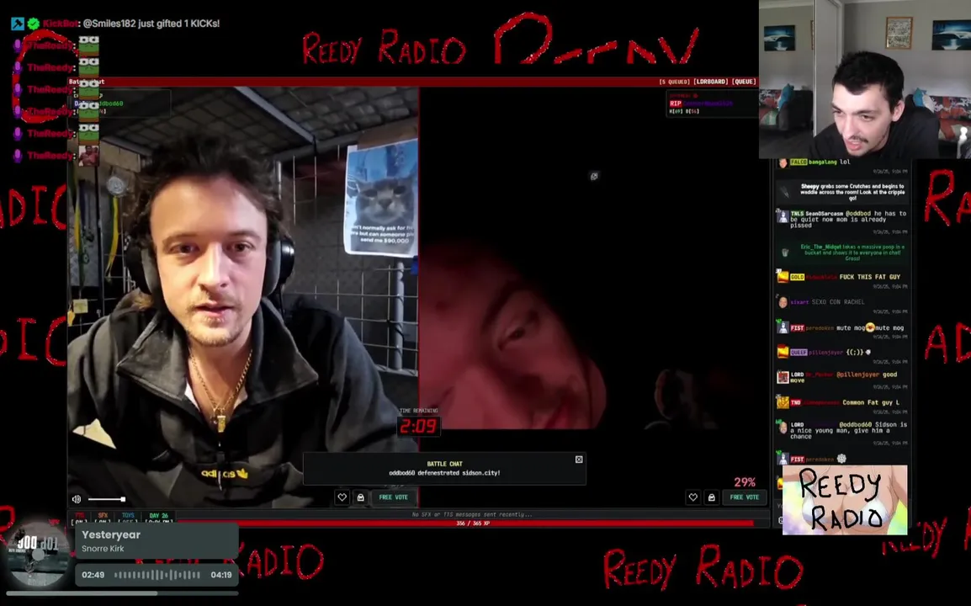Click the small expand icon on right video

pos(594,177)
